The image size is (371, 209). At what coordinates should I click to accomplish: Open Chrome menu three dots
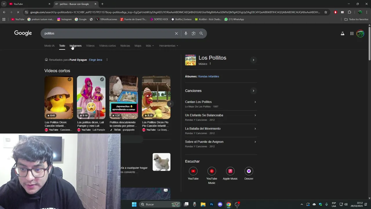(x=367, y=12)
